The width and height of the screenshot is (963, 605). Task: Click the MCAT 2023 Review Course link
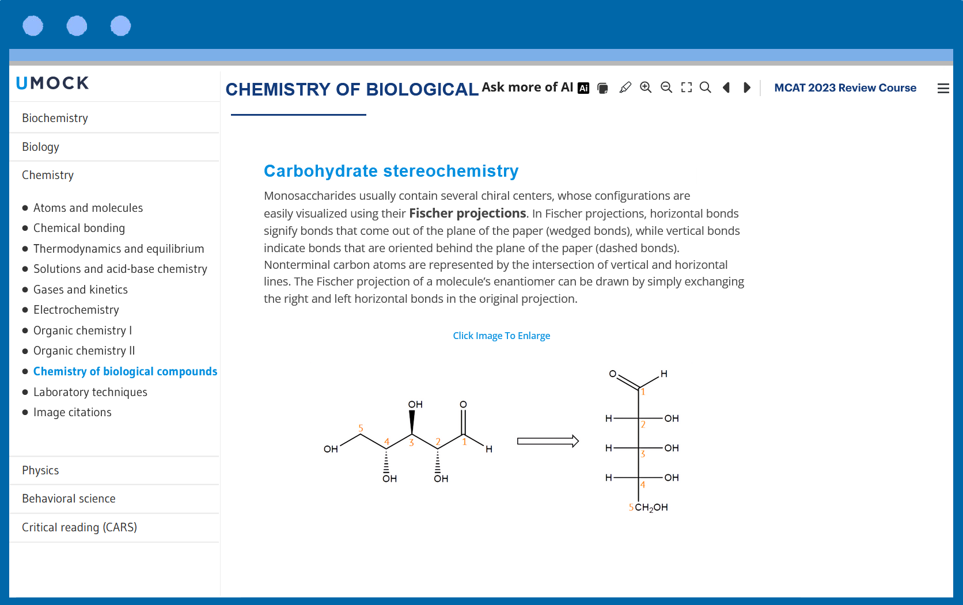click(x=845, y=88)
